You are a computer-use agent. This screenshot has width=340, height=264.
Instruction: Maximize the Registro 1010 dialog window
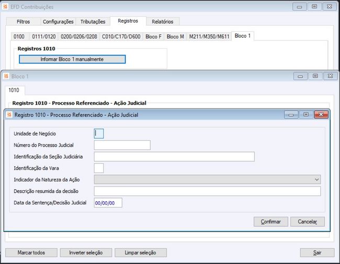(x=306, y=114)
